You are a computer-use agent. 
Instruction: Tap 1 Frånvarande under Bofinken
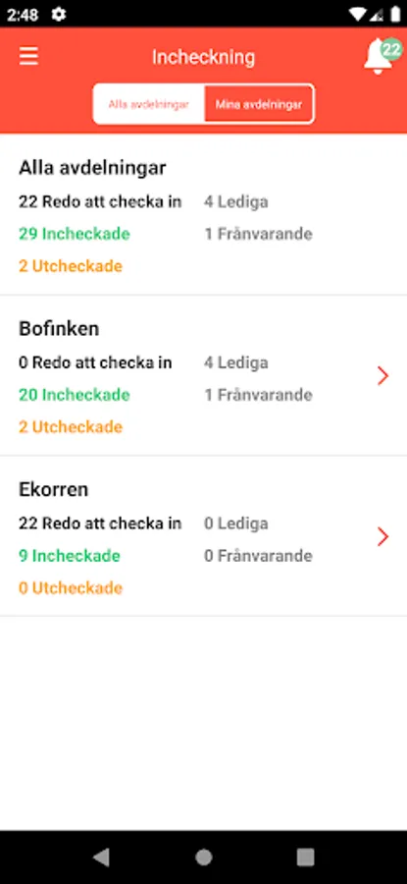point(258,395)
